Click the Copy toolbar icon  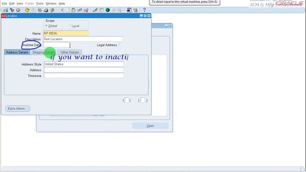coord(68,10)
